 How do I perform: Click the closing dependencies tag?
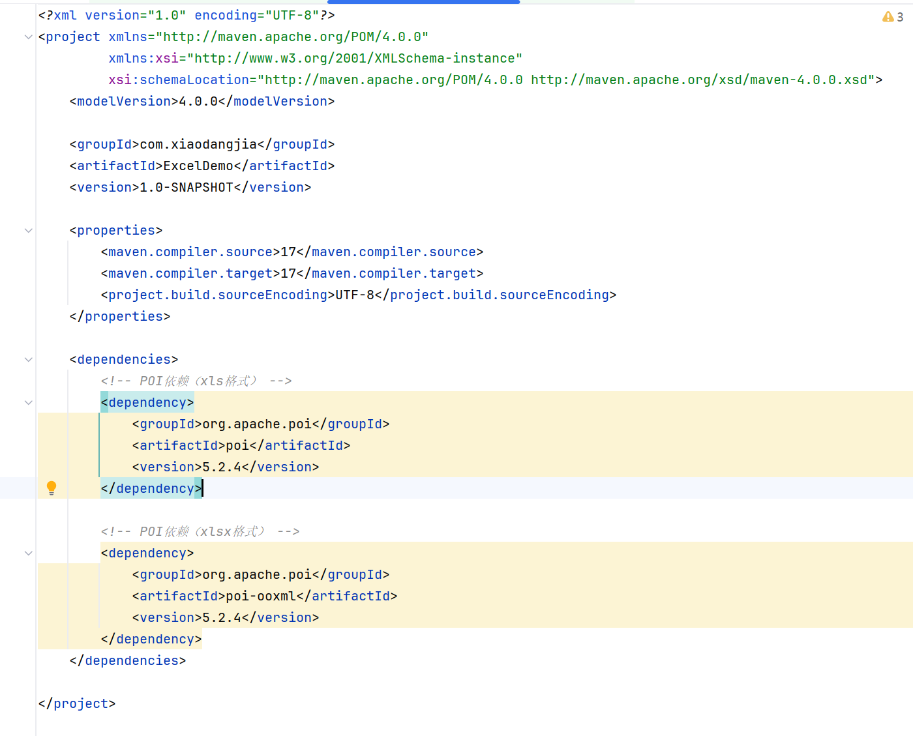[128, 660]
